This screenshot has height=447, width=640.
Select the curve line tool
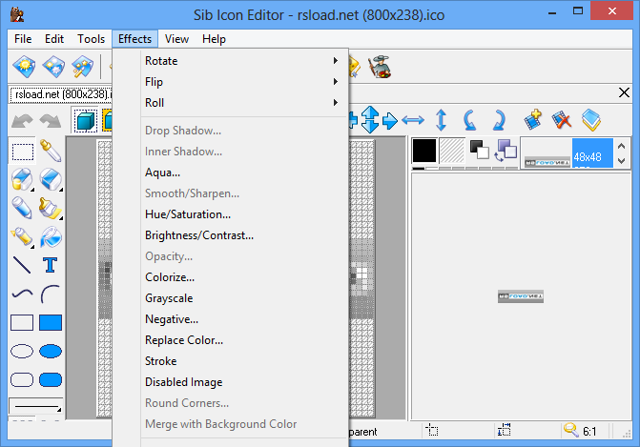pyautogui.click(x=22, y=294)
